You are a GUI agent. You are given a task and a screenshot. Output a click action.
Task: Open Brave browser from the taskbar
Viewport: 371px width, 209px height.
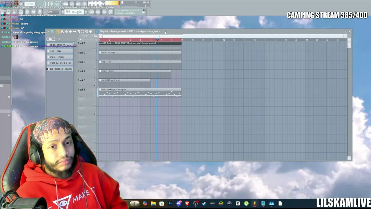tap(187, 203)
